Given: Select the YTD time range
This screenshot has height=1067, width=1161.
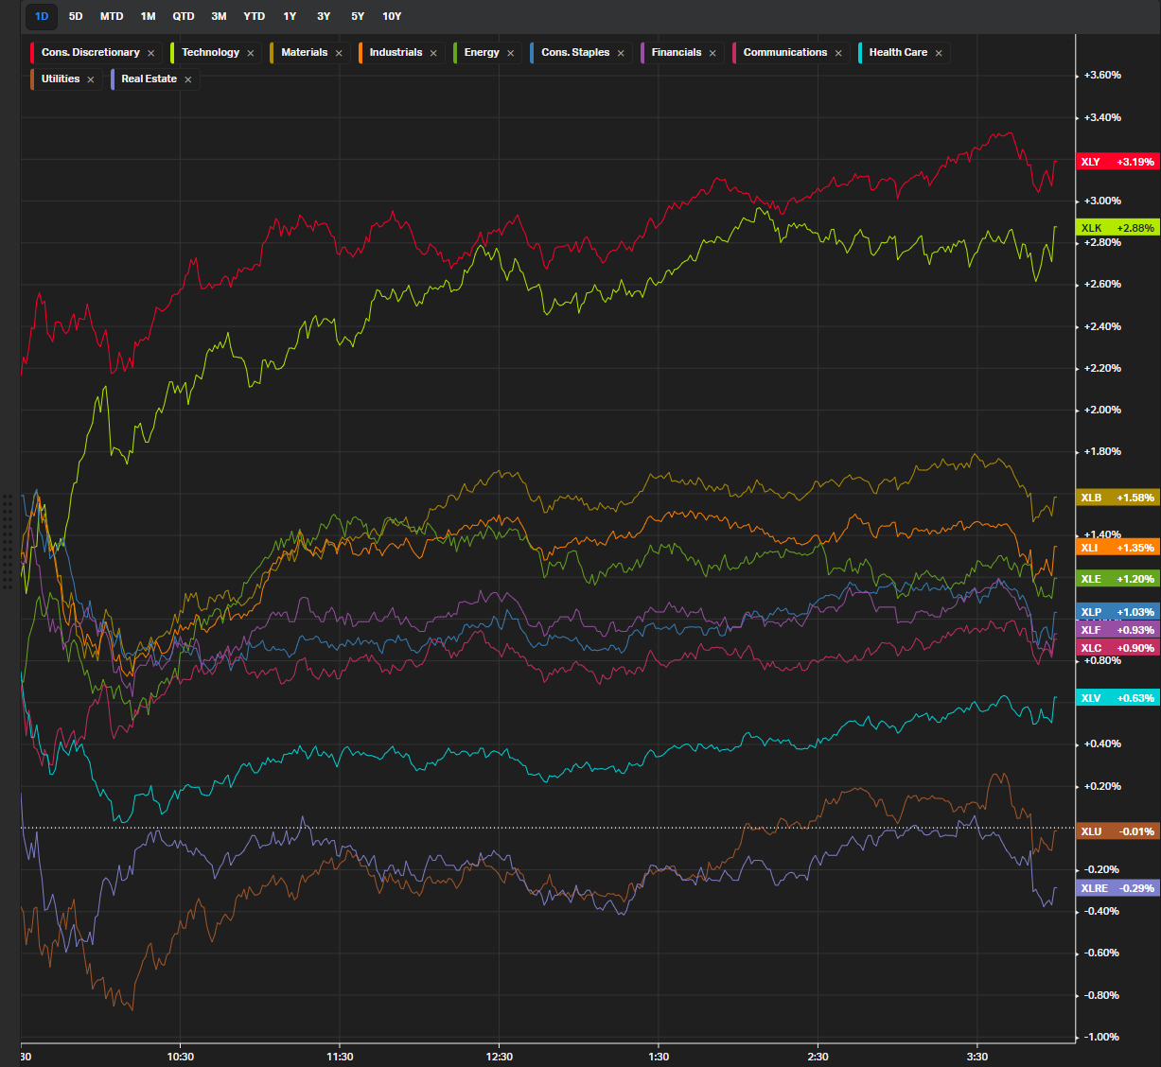Looking at the screenshot, I should pos(254,16).
